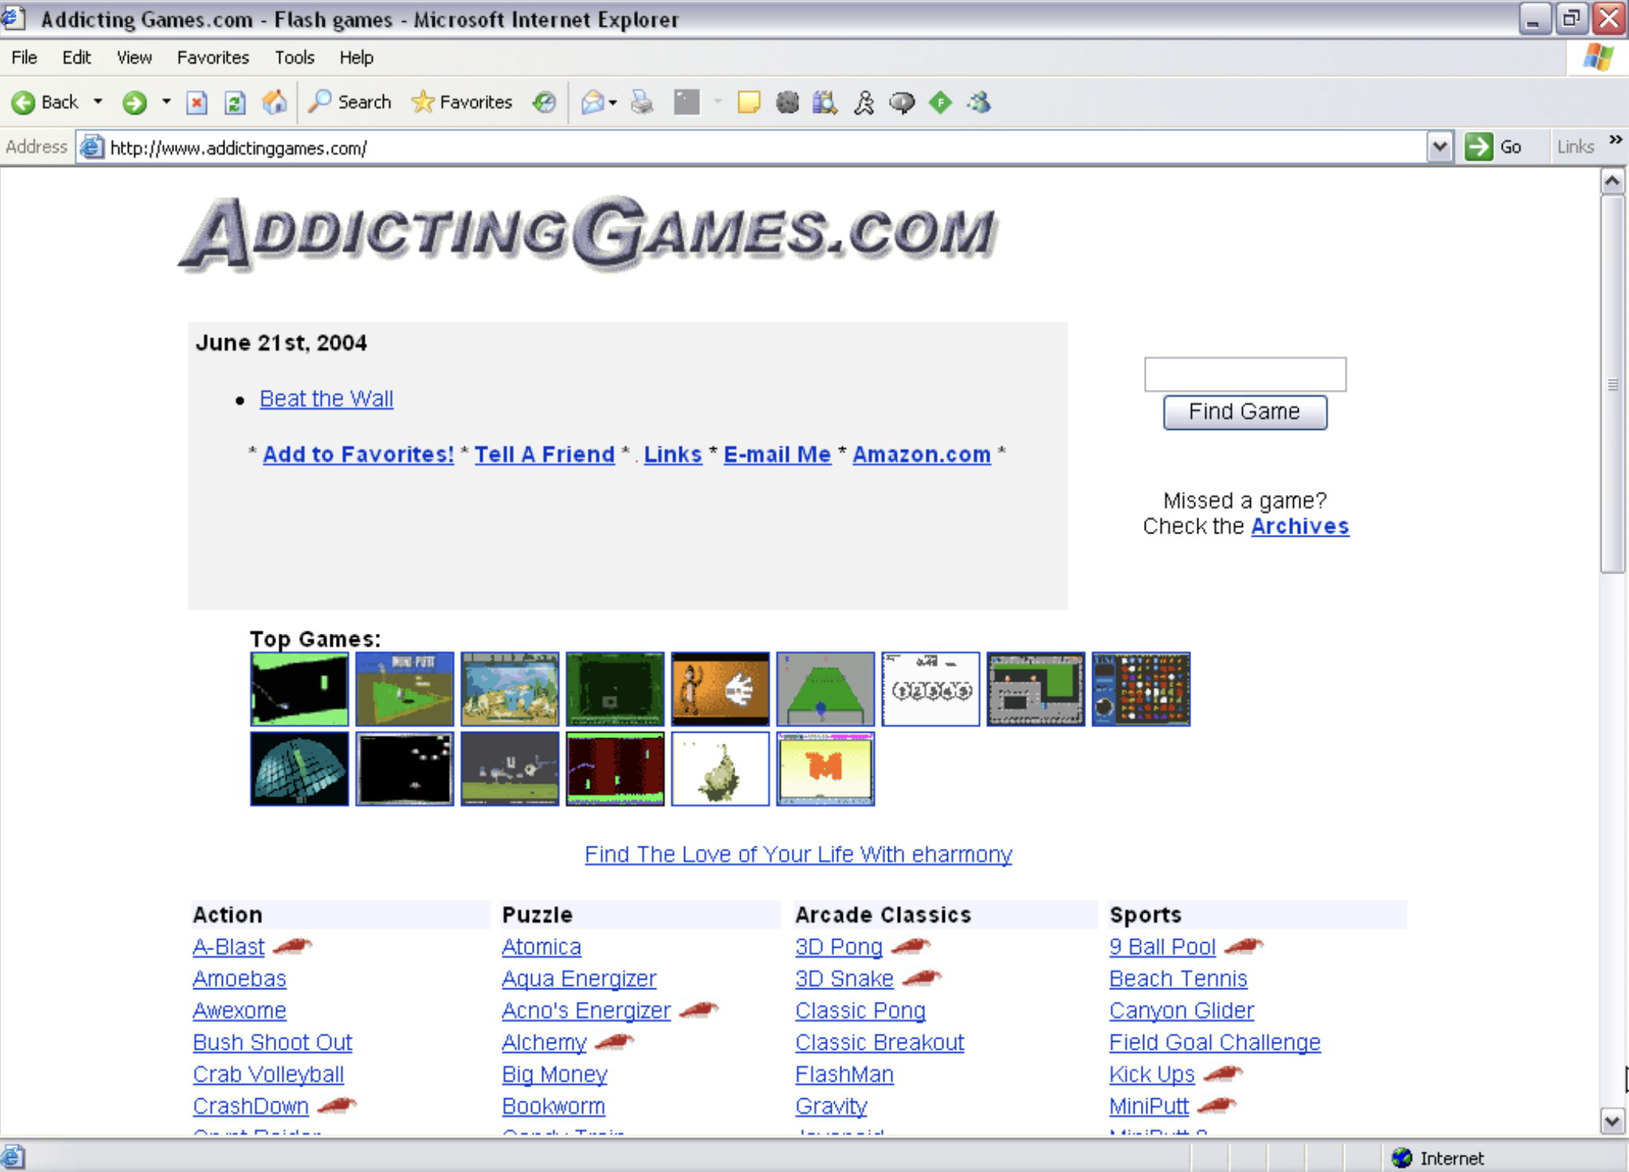Expand the Back button history dropdown arrow
This screenshot has height=1172, width=1629.
click(x=98, y=102)
